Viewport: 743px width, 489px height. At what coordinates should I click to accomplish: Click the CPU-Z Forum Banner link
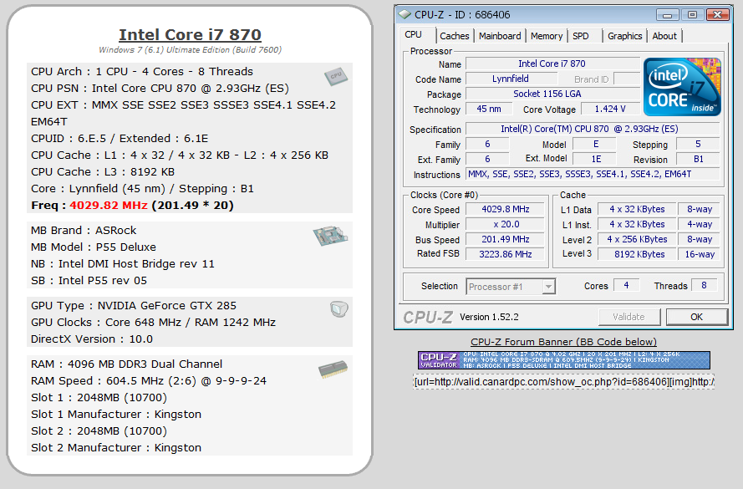click(563, 342)
